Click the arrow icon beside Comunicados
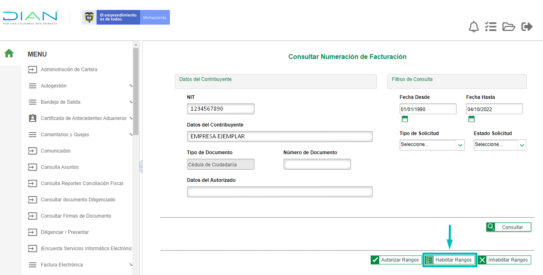 tap(33, 151)
